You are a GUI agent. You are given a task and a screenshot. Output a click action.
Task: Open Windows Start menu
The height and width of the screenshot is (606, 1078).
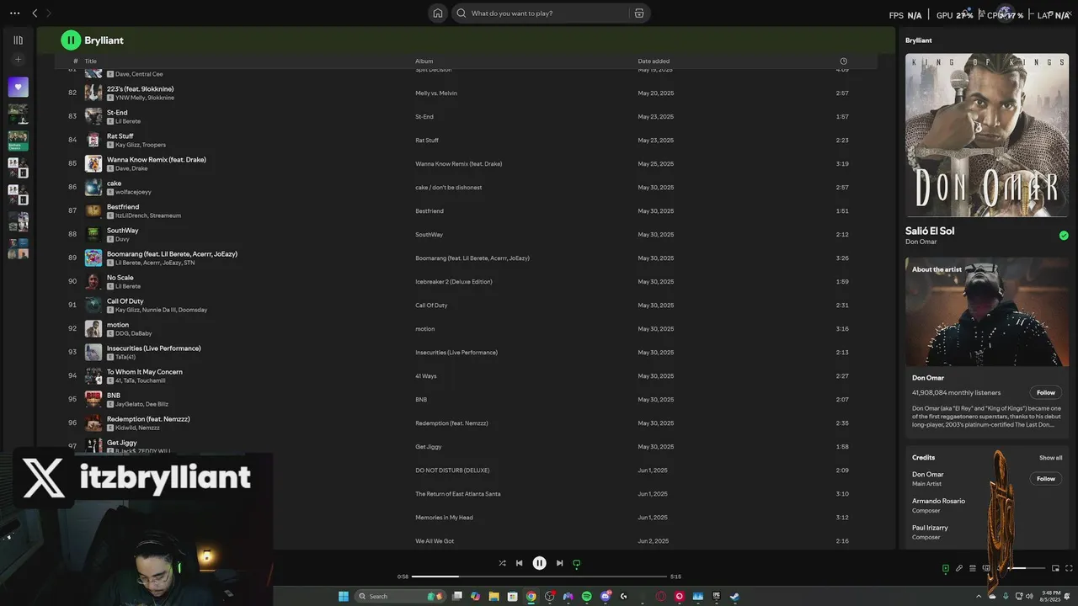click(x=344, y=596)
